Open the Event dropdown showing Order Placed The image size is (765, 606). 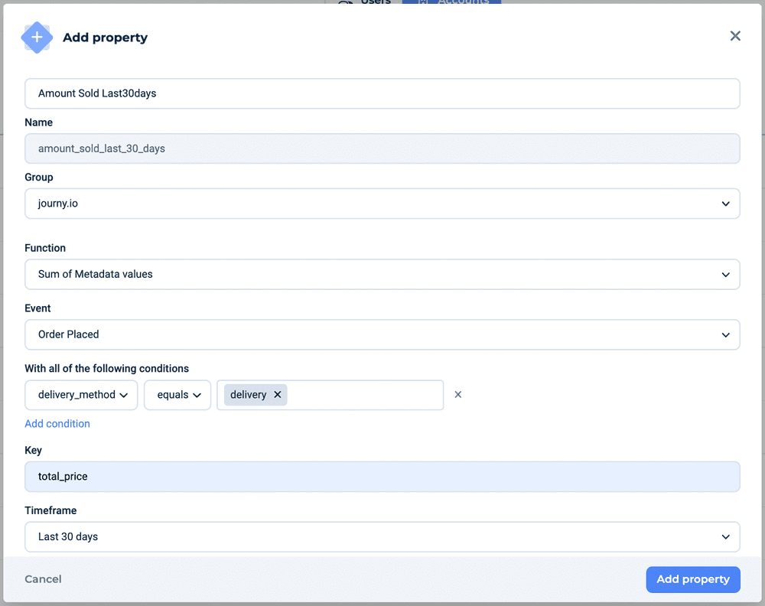point(382,334)
